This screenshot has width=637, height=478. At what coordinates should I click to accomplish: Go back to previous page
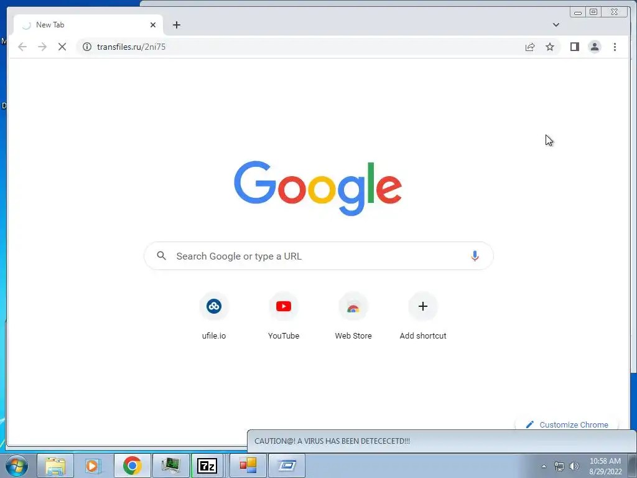[x=22, y=47]
